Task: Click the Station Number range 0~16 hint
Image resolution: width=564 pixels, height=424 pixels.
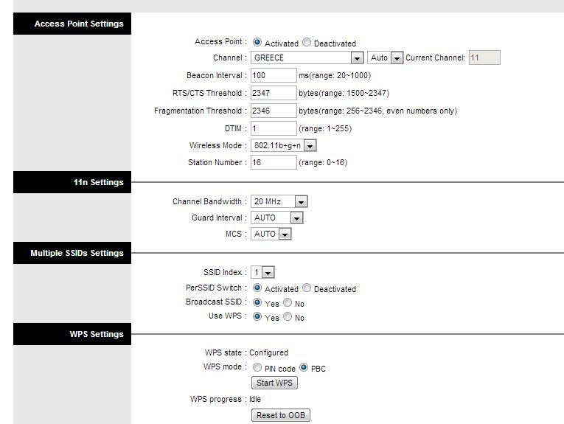Action: pos(323,162)
